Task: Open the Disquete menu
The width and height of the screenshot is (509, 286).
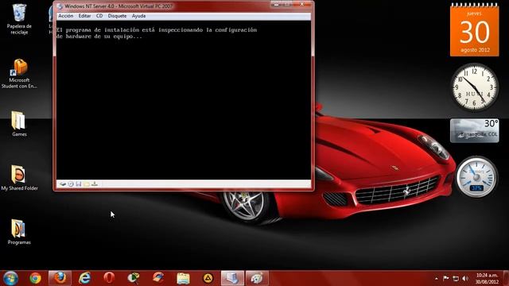Action: click(x=117, y=16)
